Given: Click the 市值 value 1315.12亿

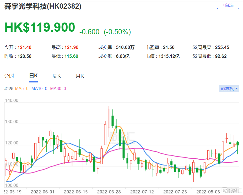Looking at the screenshot, I should click(169, 56).
